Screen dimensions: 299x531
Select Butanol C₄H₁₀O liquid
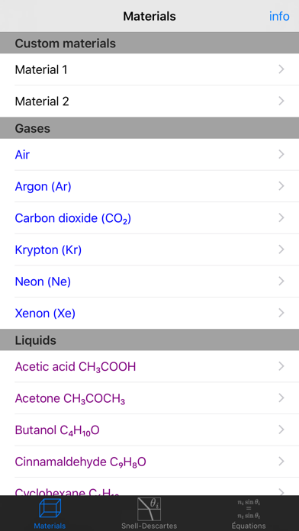click(x=149, y=430)
